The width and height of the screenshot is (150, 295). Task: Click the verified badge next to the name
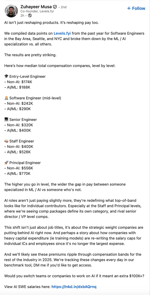(55, 7)
